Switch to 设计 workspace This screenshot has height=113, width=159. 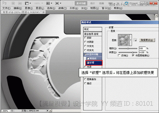click(93, 3)
